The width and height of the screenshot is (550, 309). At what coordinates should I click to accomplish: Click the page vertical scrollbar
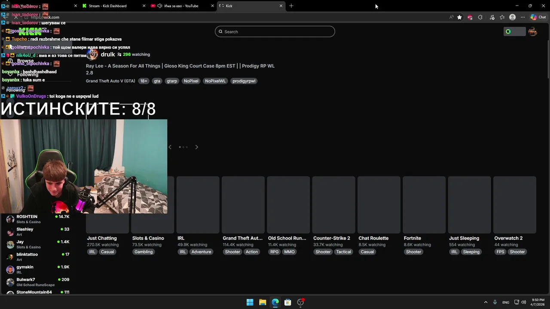548,59
